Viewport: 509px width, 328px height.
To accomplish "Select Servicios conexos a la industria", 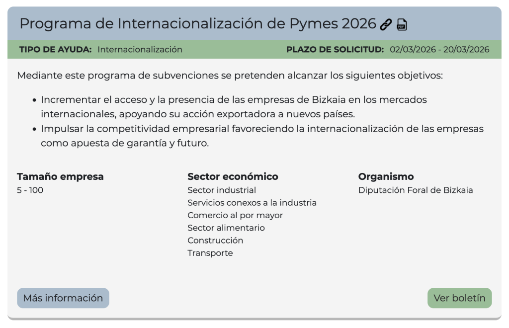I will 252,203.
